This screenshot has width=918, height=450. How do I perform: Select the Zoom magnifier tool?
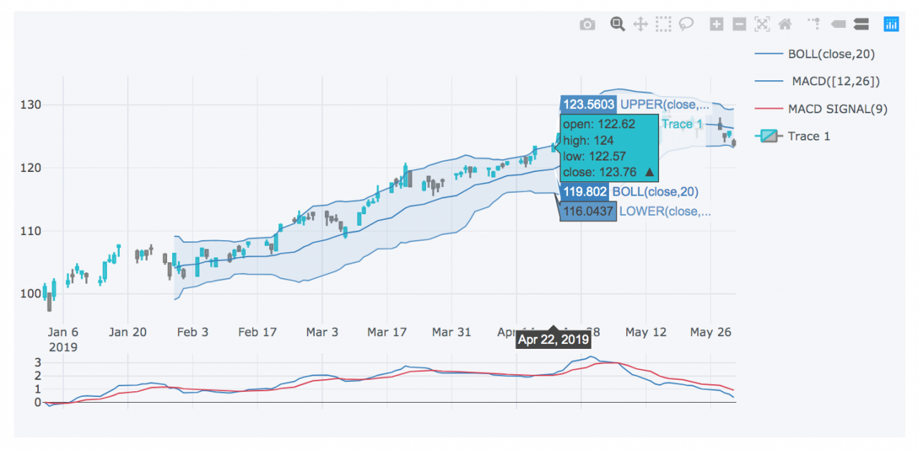tap(617, 24)
